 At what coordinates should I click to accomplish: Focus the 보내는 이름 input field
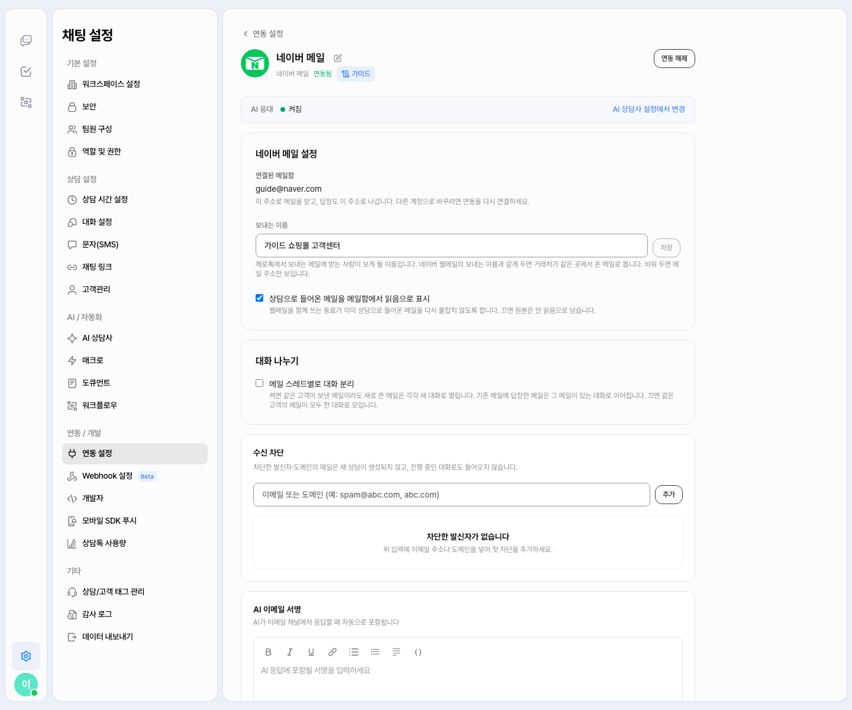pyautogui.click(x=451, y=246)
